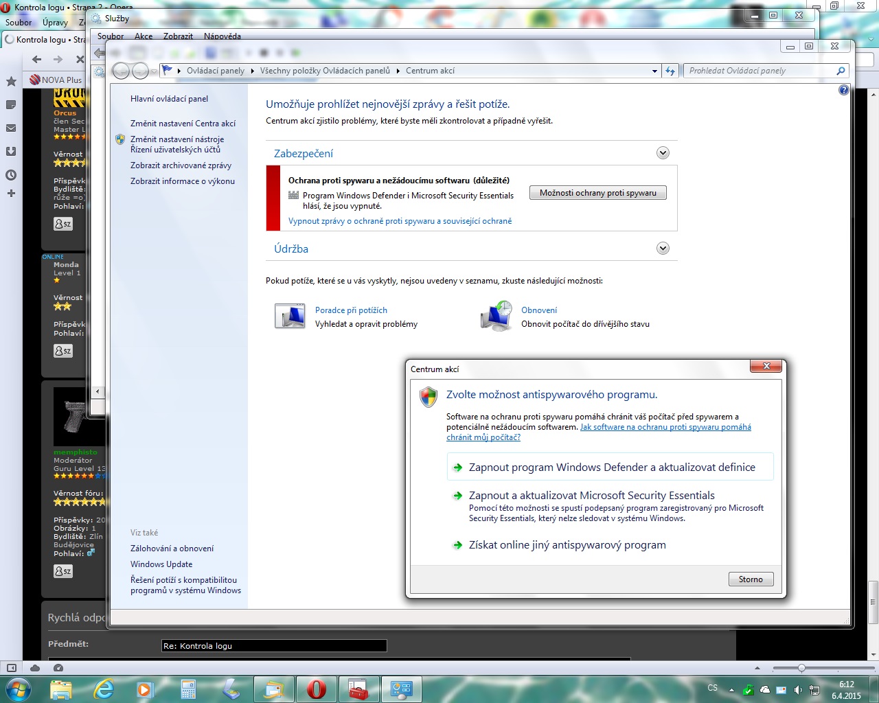Image resolution: width=879 pixels, height=703 pixels.
Task: Open the Akce menu in Služby
Action: 144,36
